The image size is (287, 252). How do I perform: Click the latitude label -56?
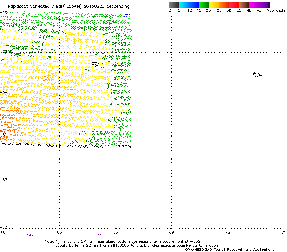(3, 135)
